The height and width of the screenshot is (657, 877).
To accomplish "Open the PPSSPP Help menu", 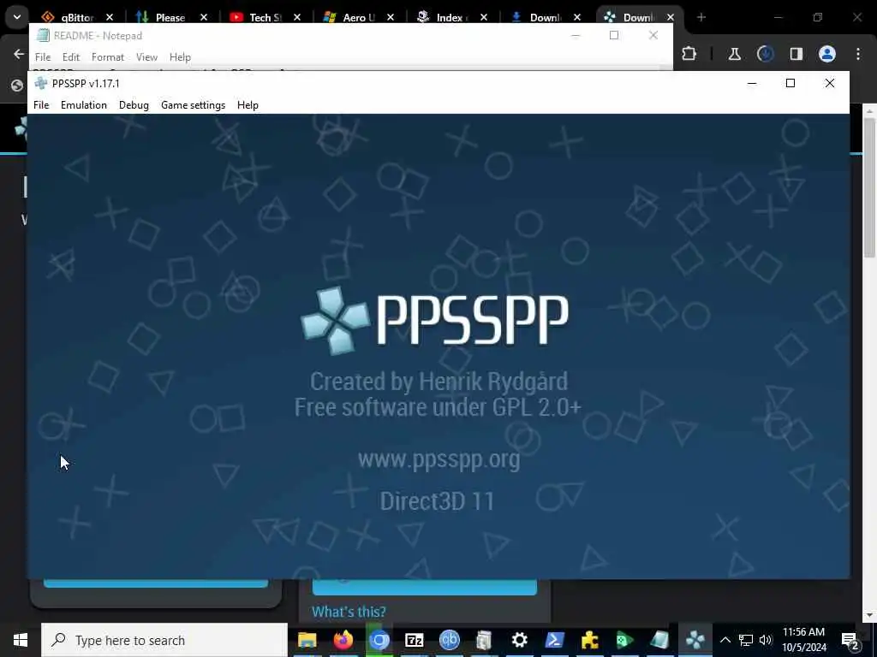I will click(x=248, y=105).
